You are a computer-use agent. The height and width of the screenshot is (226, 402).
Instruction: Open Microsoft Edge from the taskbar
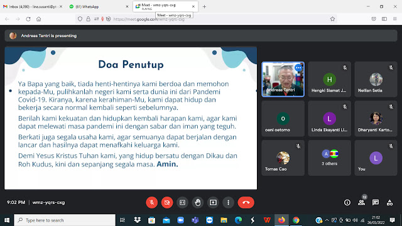pos(238,220)
